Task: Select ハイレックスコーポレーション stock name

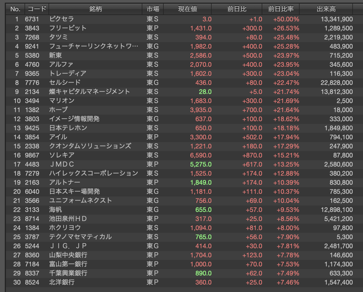Action: click(x=93, y=173)
